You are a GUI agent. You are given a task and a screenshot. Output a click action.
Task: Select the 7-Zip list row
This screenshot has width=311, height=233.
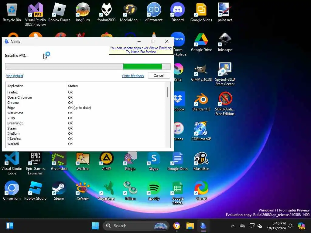[85, 118]
